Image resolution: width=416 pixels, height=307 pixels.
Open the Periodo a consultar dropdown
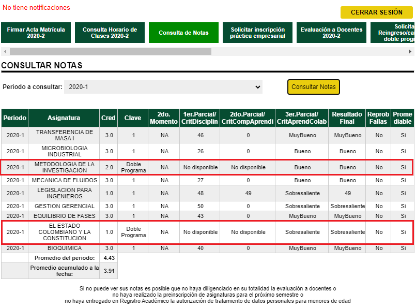tap(163, 87)
